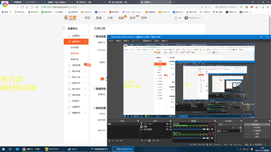Expand 数据分析 sidebar section chevron
271x152 pixels.
coord(85,83)
